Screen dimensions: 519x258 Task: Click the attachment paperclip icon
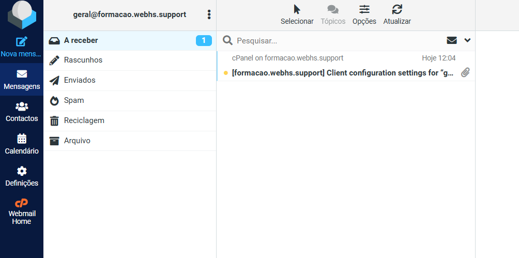coord(465,73)
